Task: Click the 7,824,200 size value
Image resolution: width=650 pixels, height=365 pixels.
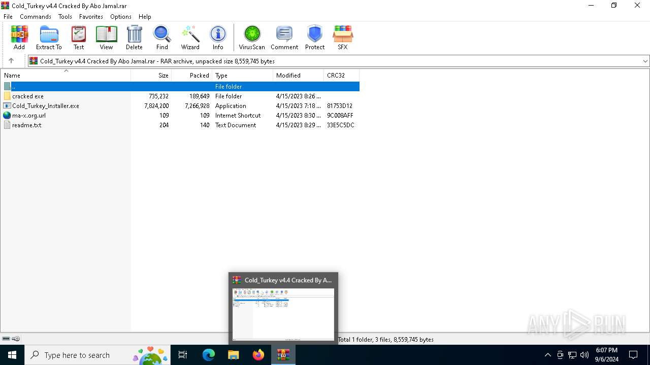Action: (x=156, y=106)
